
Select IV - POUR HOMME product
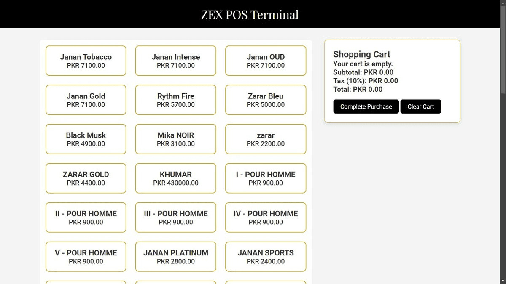(265, 217)
